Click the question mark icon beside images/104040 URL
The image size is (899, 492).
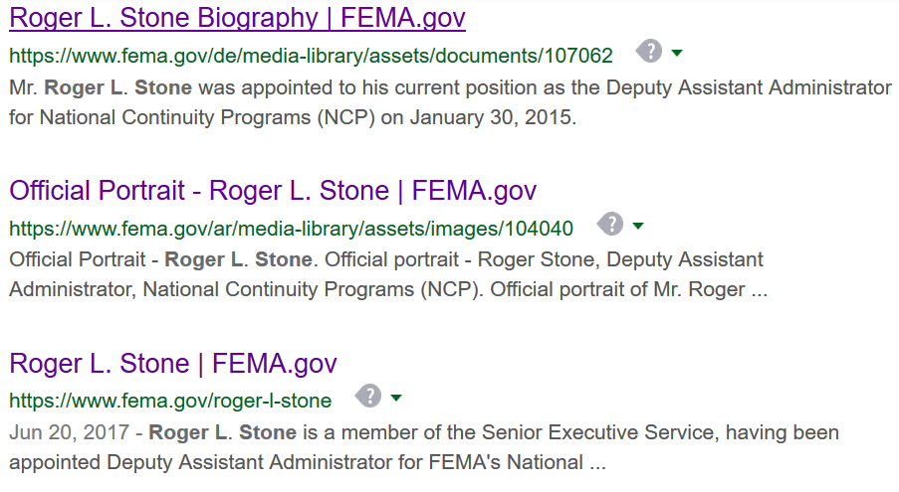point(610,225)
